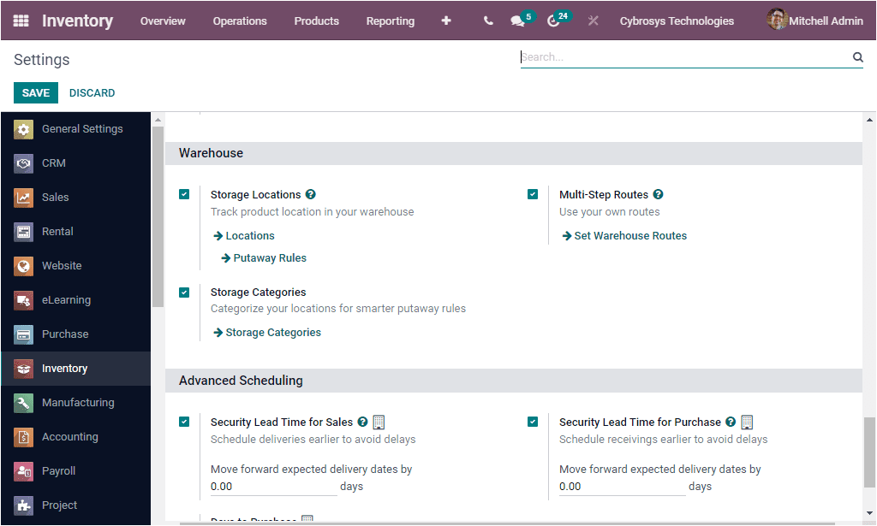Disable Multi-Step Routes
This screenshot has width=877, height=526.
click(x=533, y=194)
